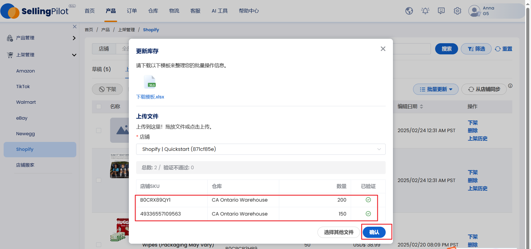Open the 客服 top menu
This screenshot has width=531, height=249.
pos(195,11)
